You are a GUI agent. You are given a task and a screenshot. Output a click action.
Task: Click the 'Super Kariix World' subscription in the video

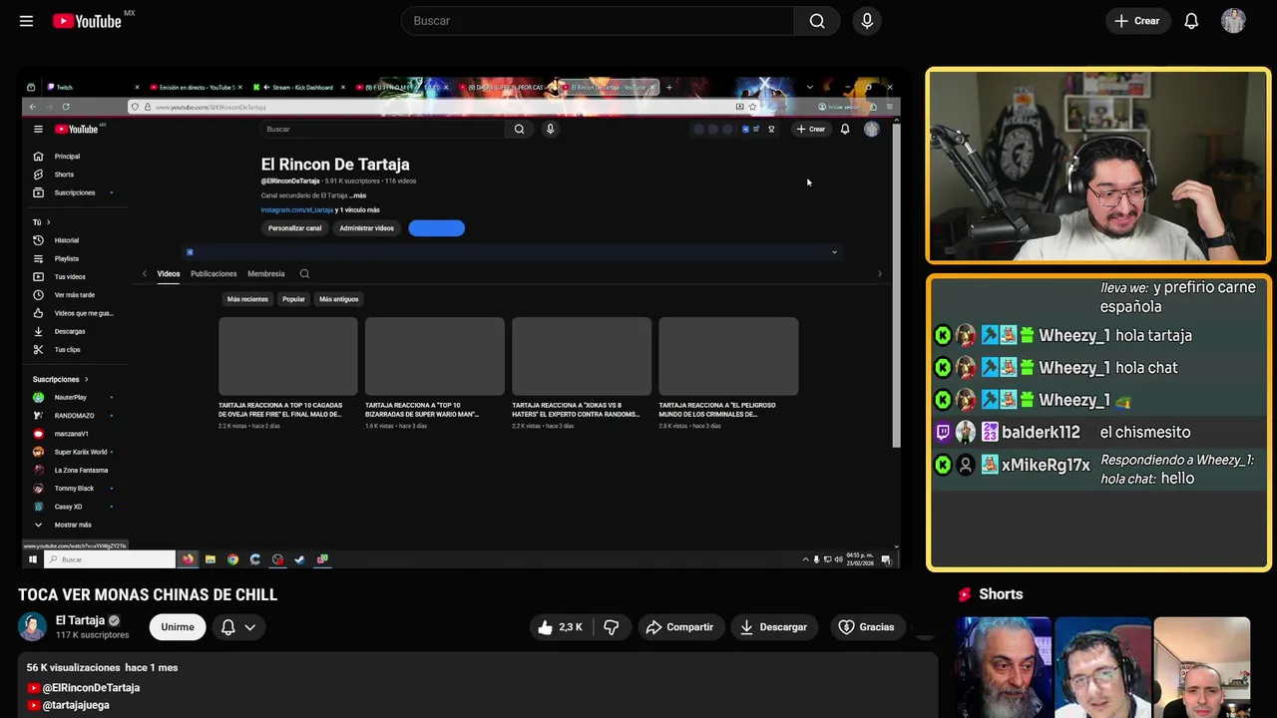[80, 452]
